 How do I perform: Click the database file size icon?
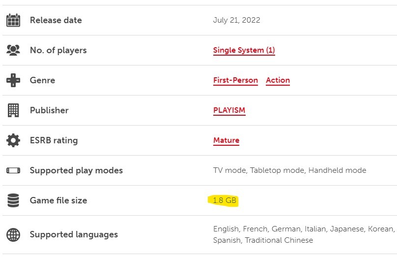coord(13,200)
